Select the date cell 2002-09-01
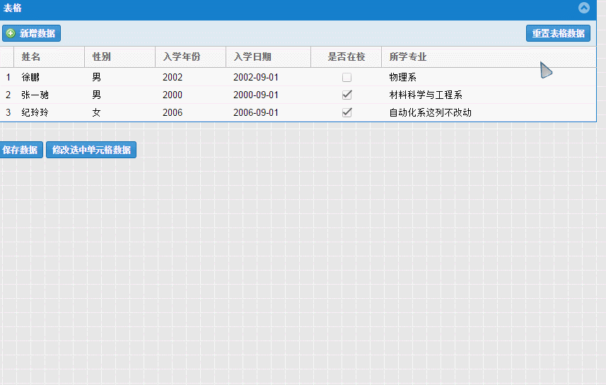Viewport: 606px width, 385px height. coord(268,77)
